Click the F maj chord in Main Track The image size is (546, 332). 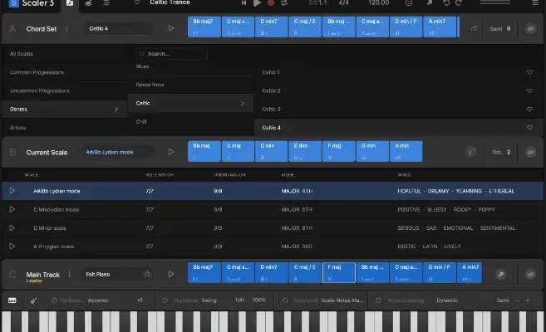(338, 273)
